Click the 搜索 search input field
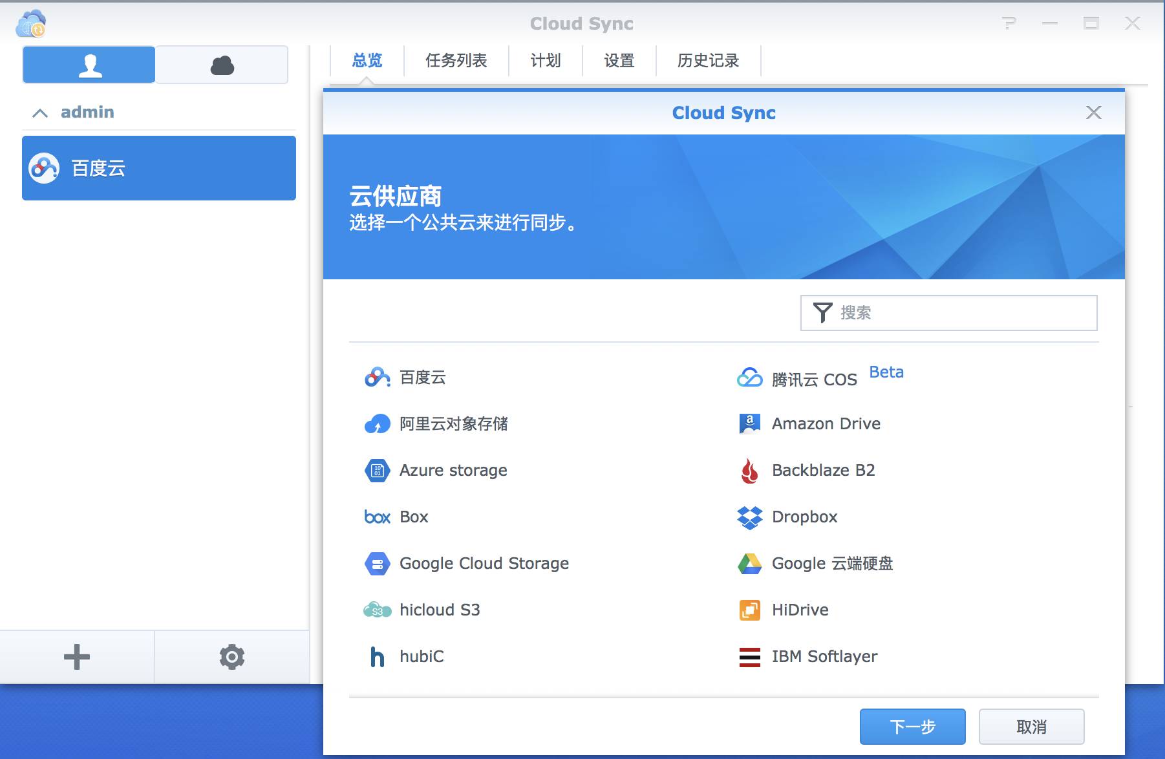 [949, 313]
